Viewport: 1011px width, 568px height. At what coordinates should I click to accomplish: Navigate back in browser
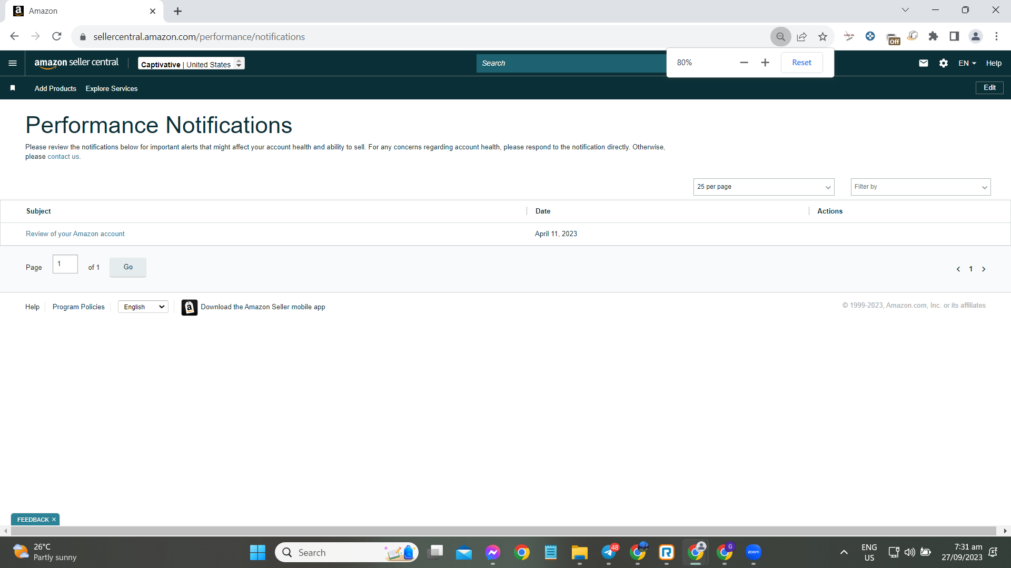(15, 36)
